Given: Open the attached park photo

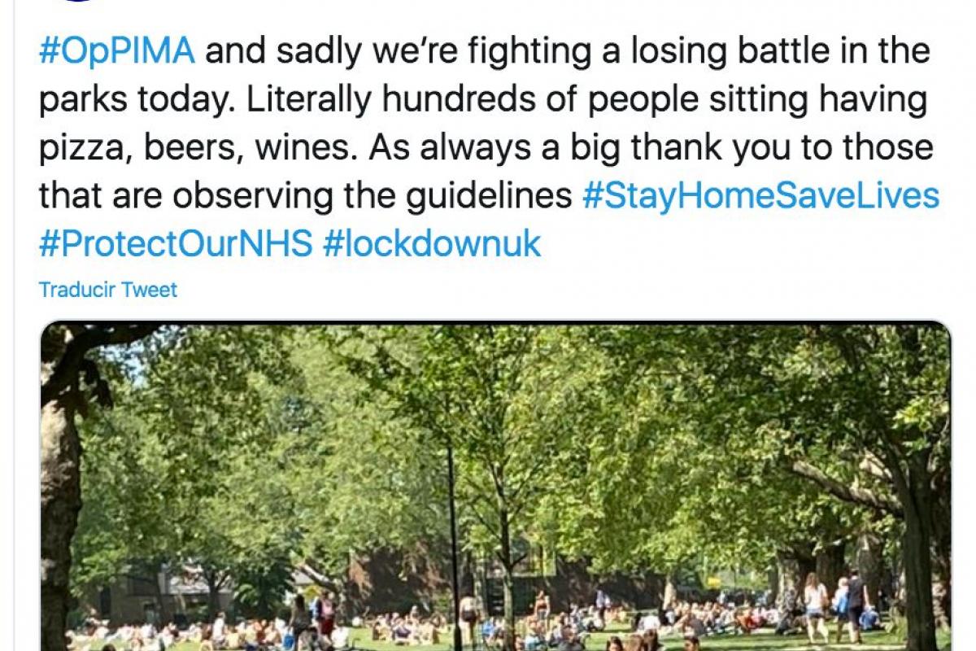Looking at the screenshot, I should (495, 487).
